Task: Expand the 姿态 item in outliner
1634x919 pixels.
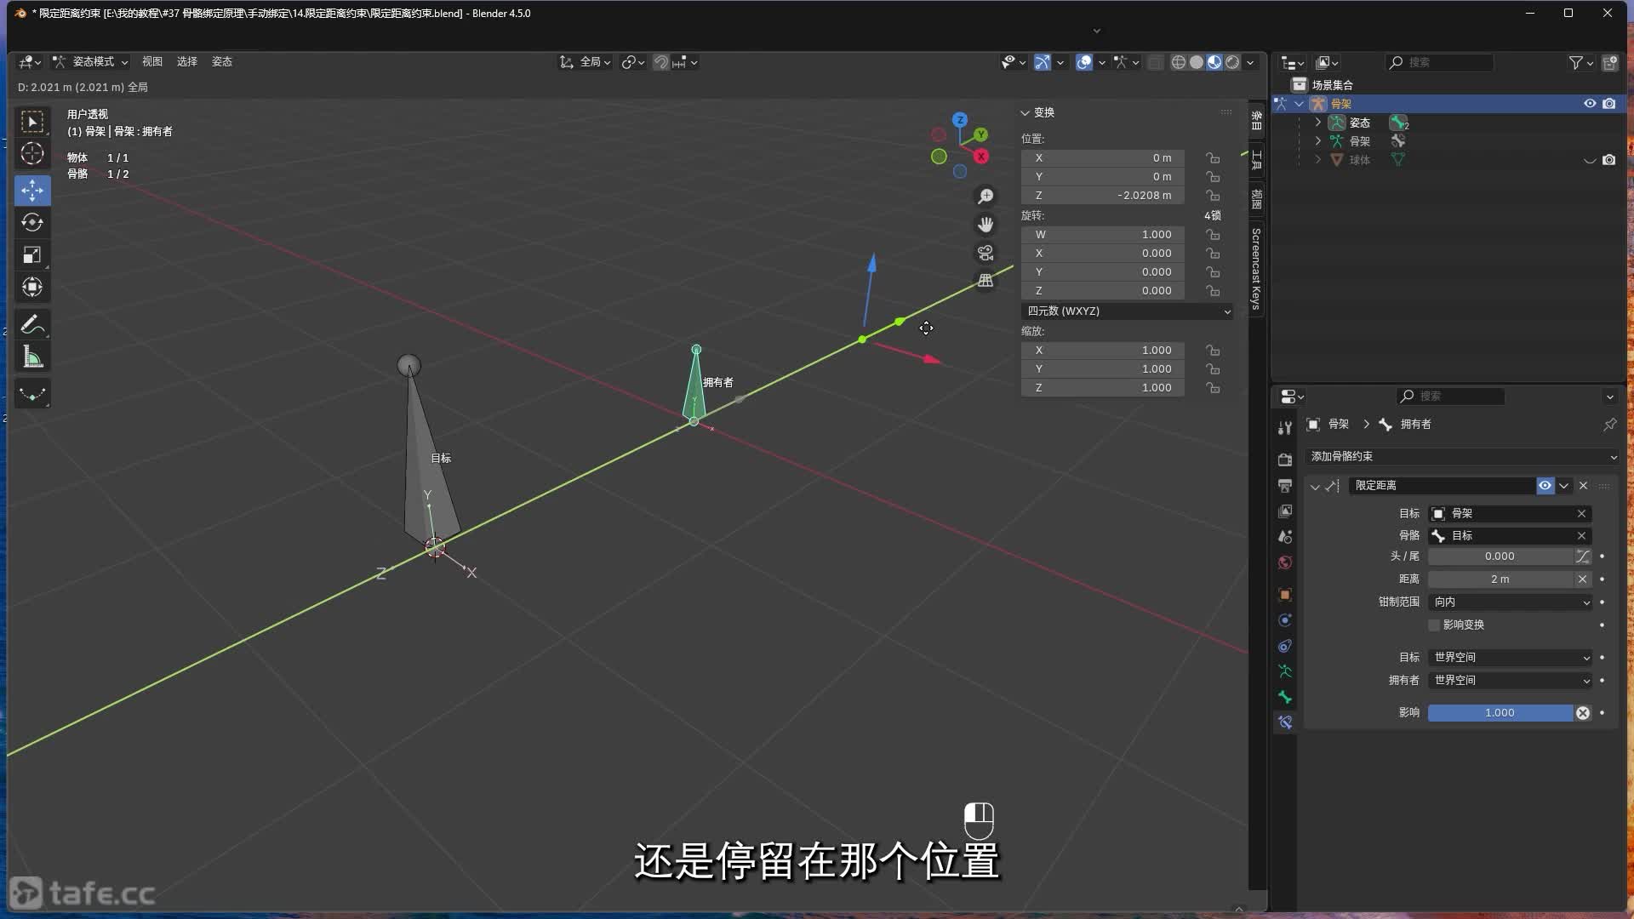Action: coord(1318,123)
